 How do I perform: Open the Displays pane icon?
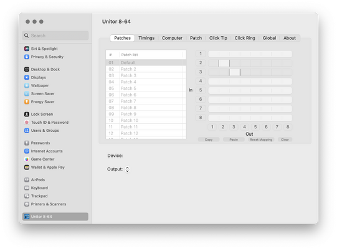point(27,77)
